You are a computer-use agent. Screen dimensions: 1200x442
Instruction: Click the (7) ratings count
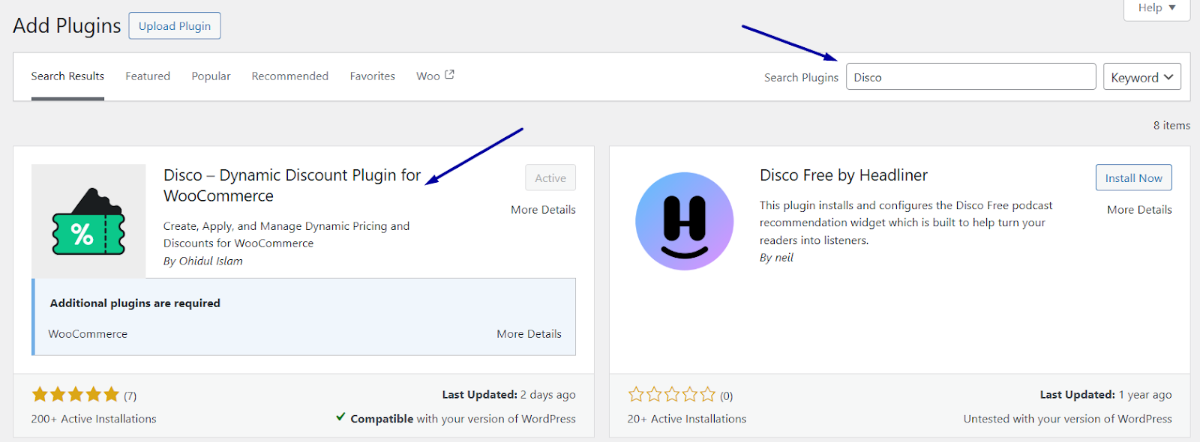130,396
